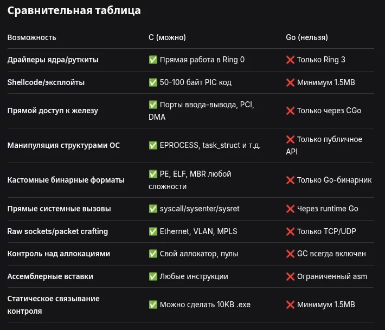
Task: Click the 'Сравнительная таблица' heading
Action: 74,11
